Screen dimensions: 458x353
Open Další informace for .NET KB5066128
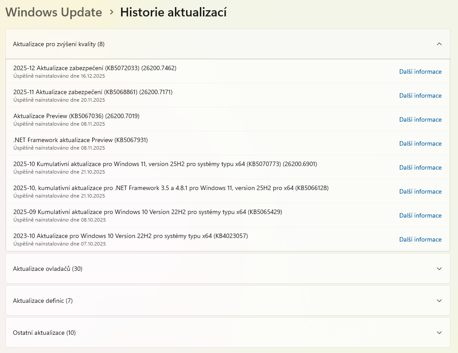[x=420, y=191]
